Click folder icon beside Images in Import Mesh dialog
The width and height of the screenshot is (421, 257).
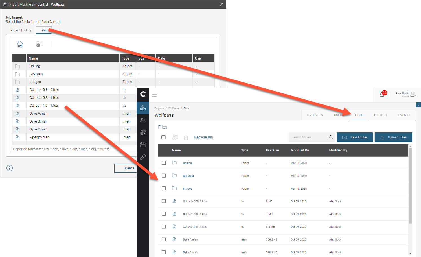tap(17, 82)
